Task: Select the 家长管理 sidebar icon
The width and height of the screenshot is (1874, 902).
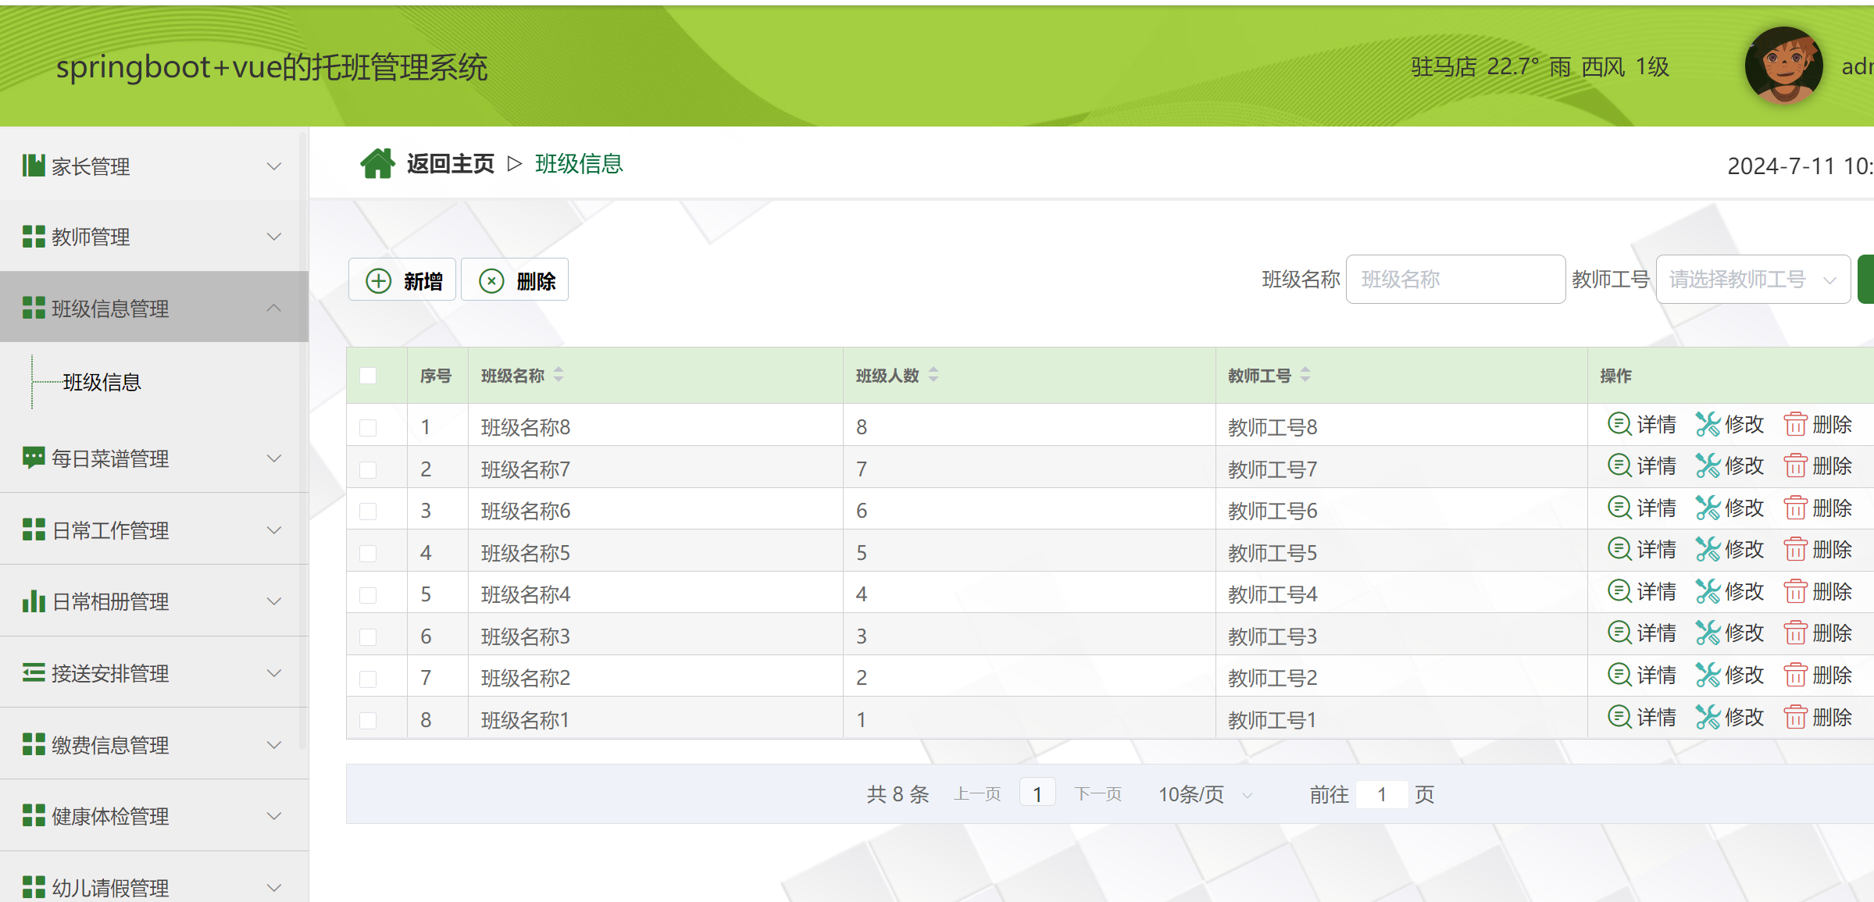Action: click(33, 166)
